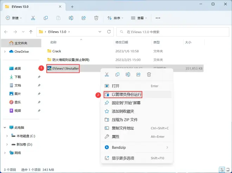Select 复制文件地址 menu entry
The height and width of the screenshot is (173, 232).
137,128
